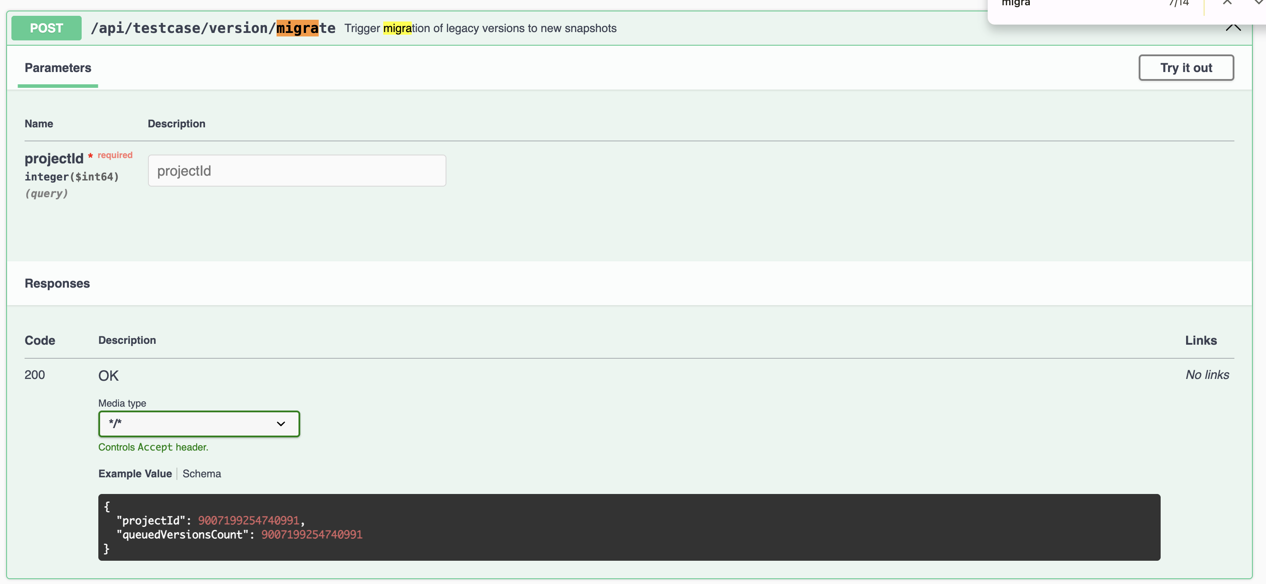Focus the projectId input field
This screenshot has width=1266, height=584.
297,170
